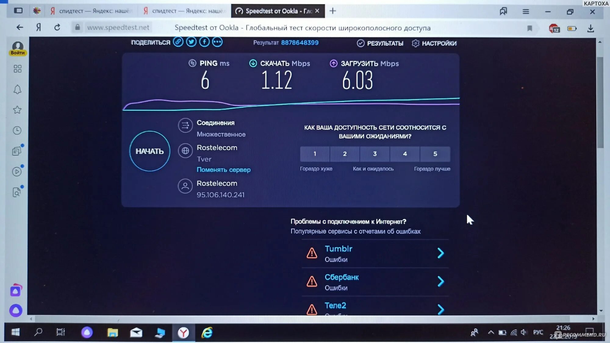The height and width of the screenshot is (343, 610).
Task: Open Windows taskbar search
Action: coord(38,332)
